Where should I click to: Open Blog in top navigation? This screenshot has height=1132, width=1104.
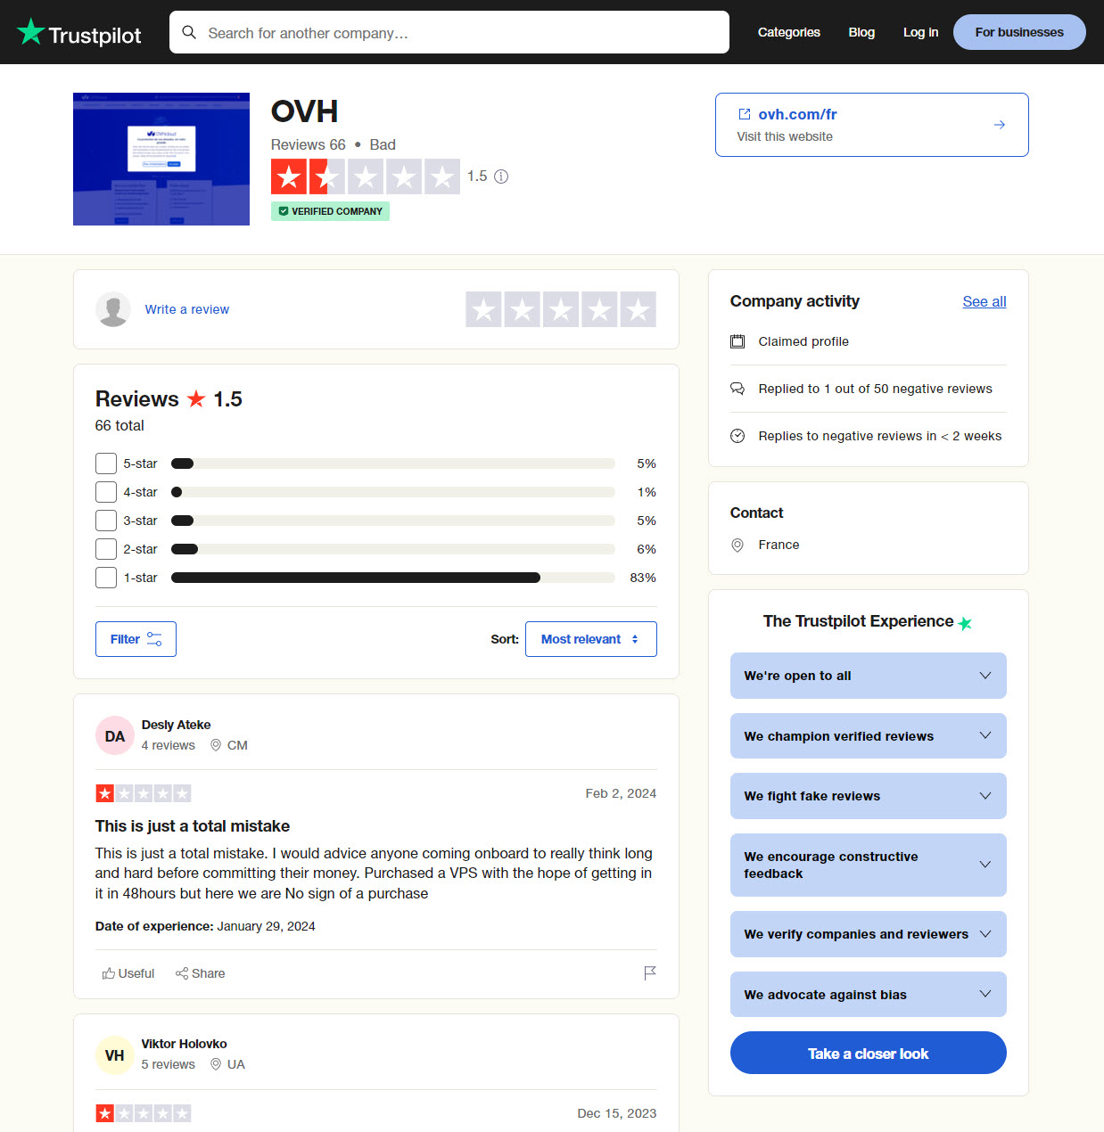pos(861,32)
